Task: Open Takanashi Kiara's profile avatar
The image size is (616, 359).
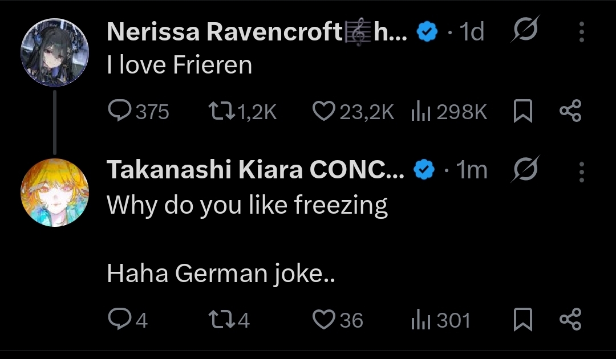Action: (55, 193)
